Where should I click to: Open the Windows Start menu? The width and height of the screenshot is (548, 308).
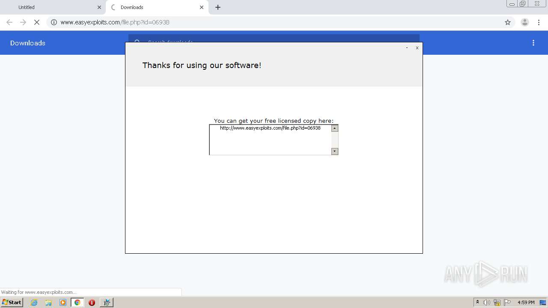pos(12,302)
